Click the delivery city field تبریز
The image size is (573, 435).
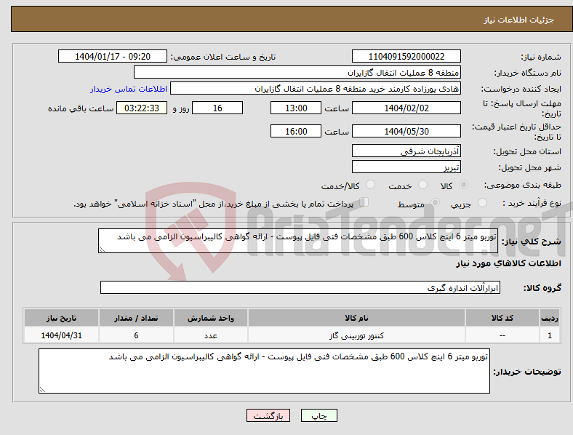point(406,167)
